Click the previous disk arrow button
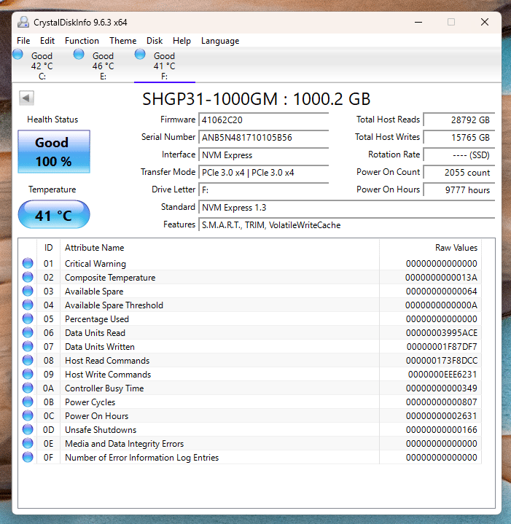This screenshot has width=511, height=524. (26, 98)
